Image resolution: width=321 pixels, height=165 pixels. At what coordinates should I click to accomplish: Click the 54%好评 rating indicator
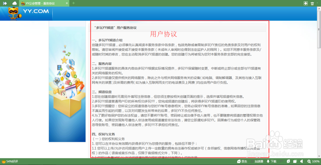pos(10,161)
